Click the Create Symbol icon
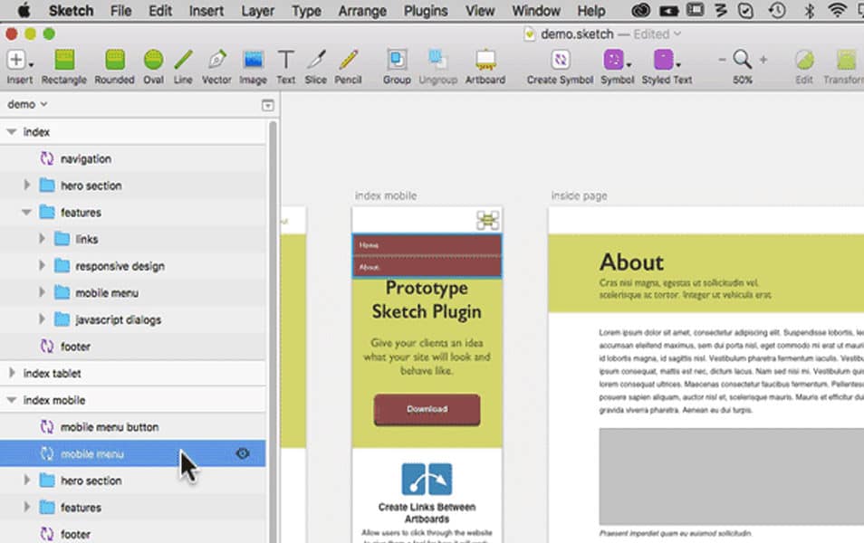 (x=560, y=61)
